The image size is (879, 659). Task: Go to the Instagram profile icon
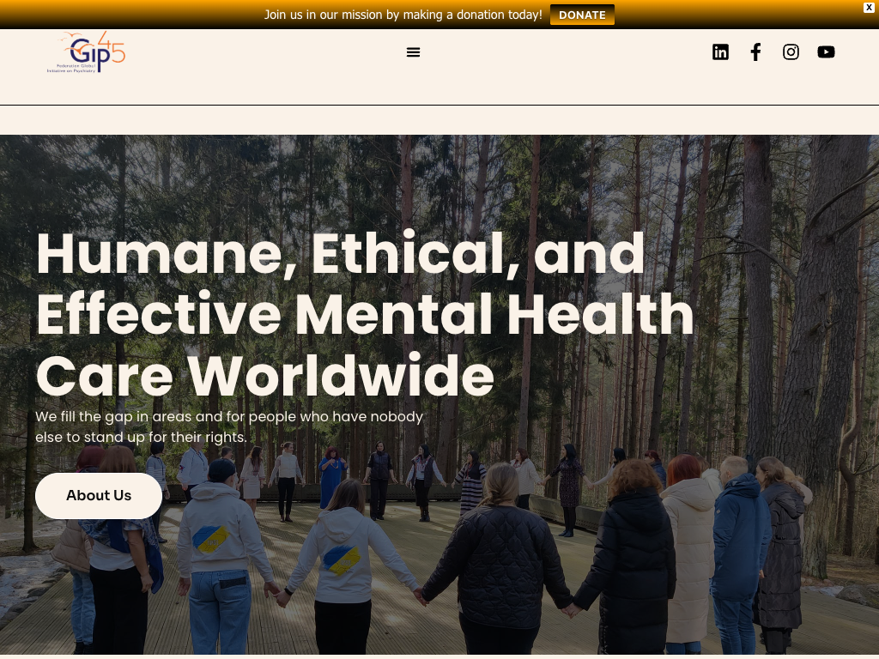(791, 52)
